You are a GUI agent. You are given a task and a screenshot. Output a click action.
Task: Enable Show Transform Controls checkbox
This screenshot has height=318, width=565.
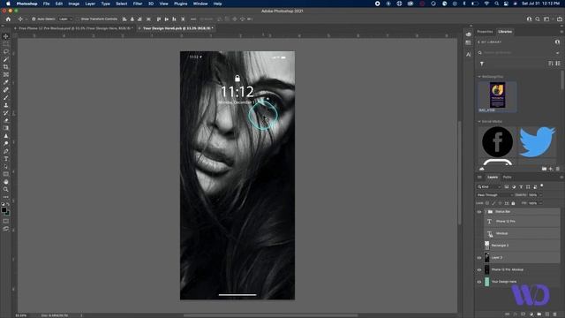[x=78, y=19]
